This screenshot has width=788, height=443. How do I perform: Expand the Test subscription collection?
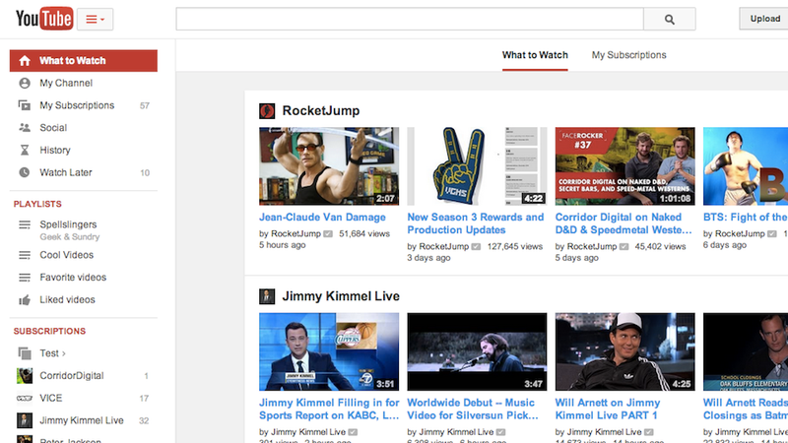[53, 353]
